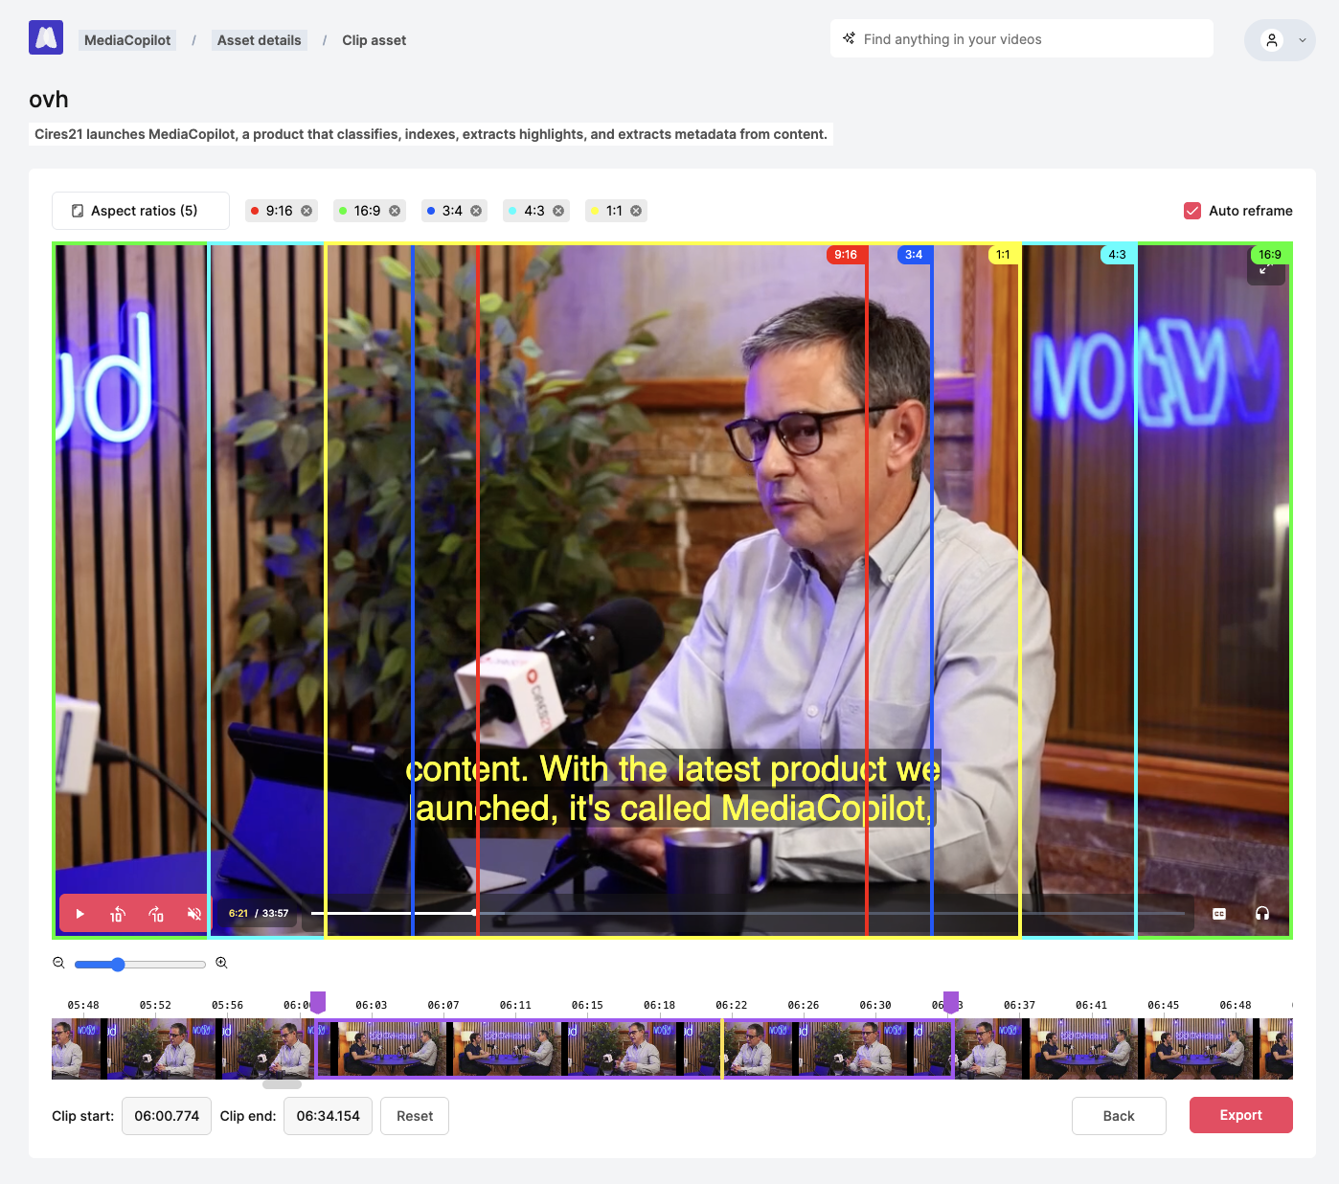Zoom in the timeline with the magnifier icon
Image resolution: width=1339 pixels, height=1184 pixels.
coord(221,964)
